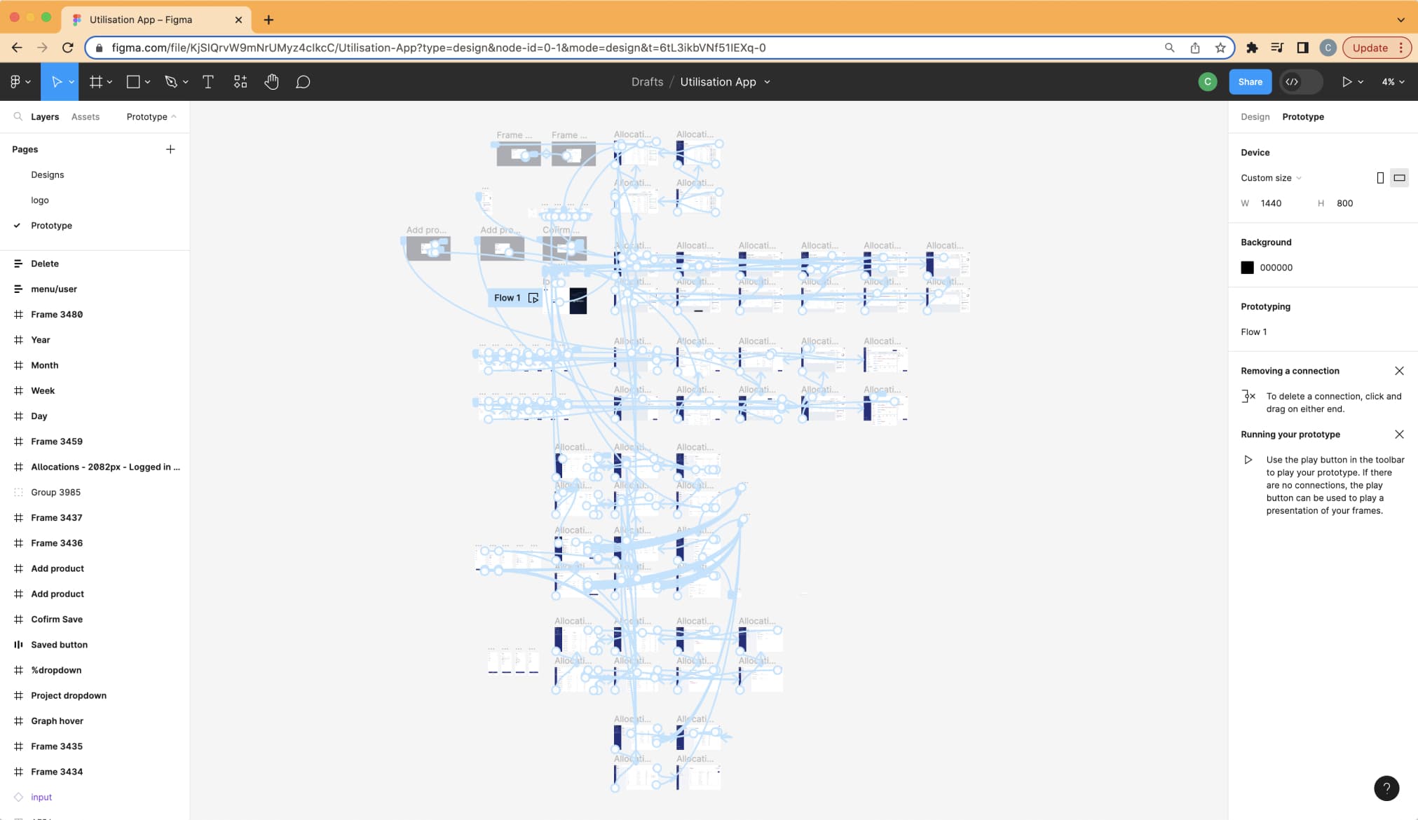Open the browser extensions puzzle icon

point(1252,48)
